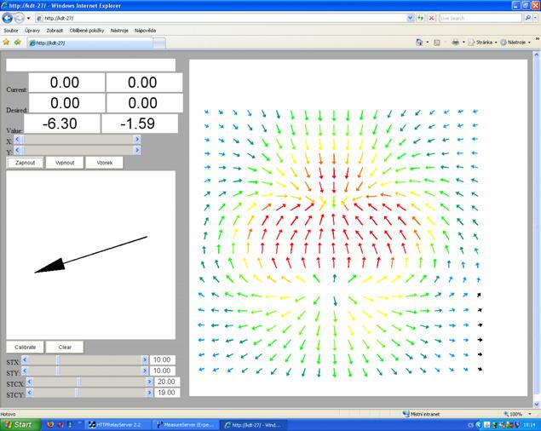Click the Calibrate button
The image size is (541, 431).
(x=26, y=348)
